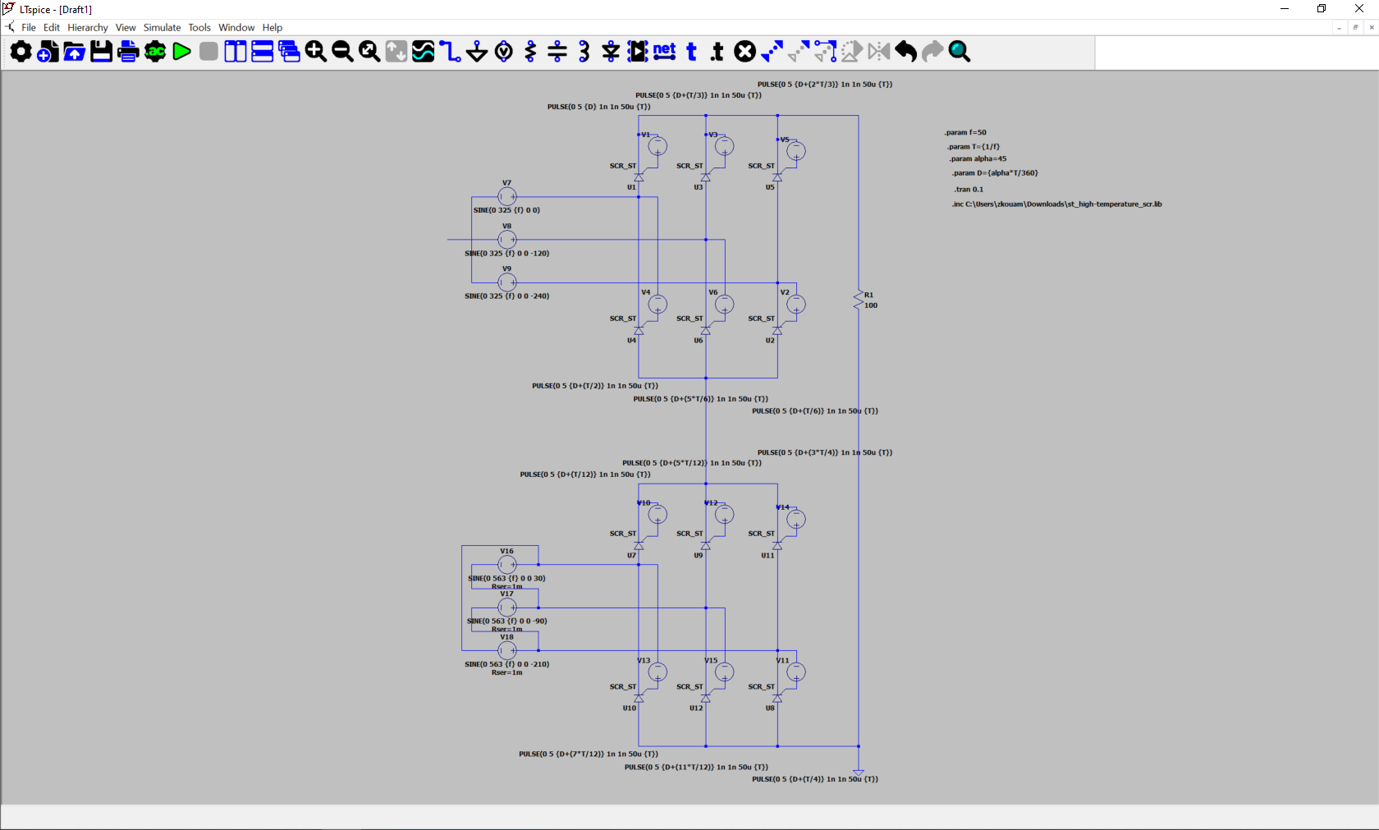Select the Place Ground tool
The image size is (1379, 830).
tap(477, 52)
